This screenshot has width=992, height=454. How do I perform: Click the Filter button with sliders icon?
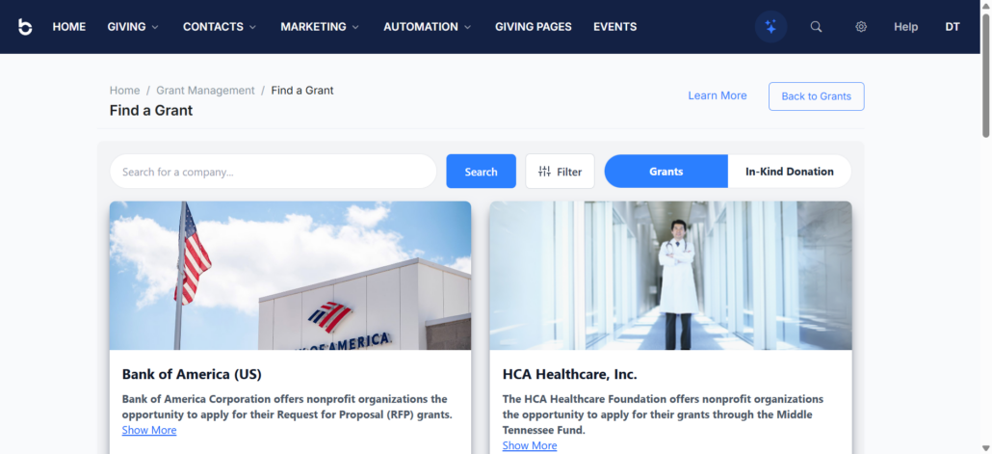pyautogui.click(x=560, y=172)
